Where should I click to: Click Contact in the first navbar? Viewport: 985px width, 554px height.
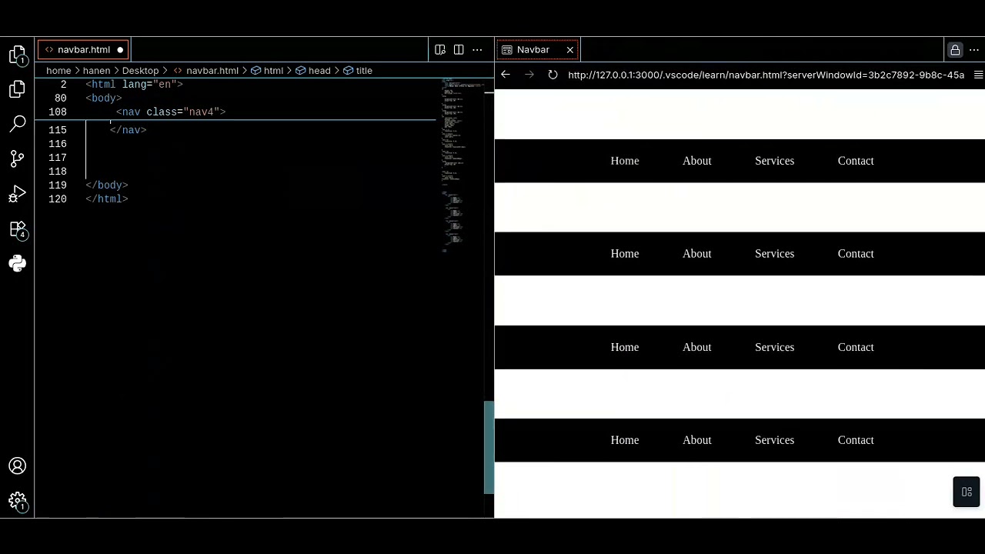[x=856, y=161]
